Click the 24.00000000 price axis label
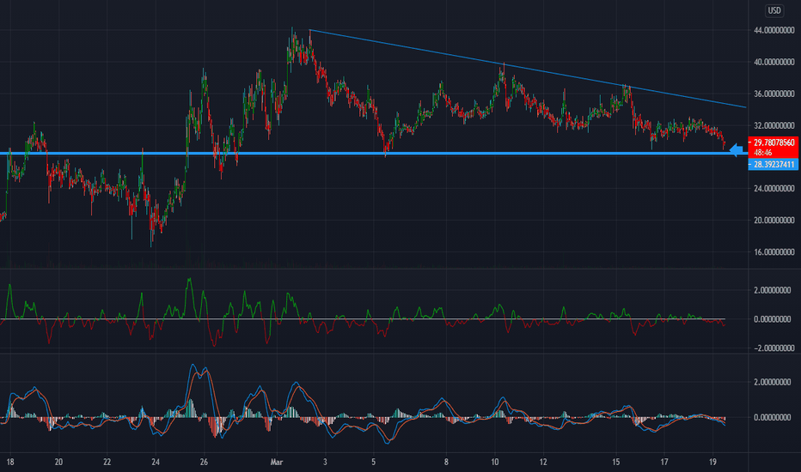801x472 pixels. point(773,189)
